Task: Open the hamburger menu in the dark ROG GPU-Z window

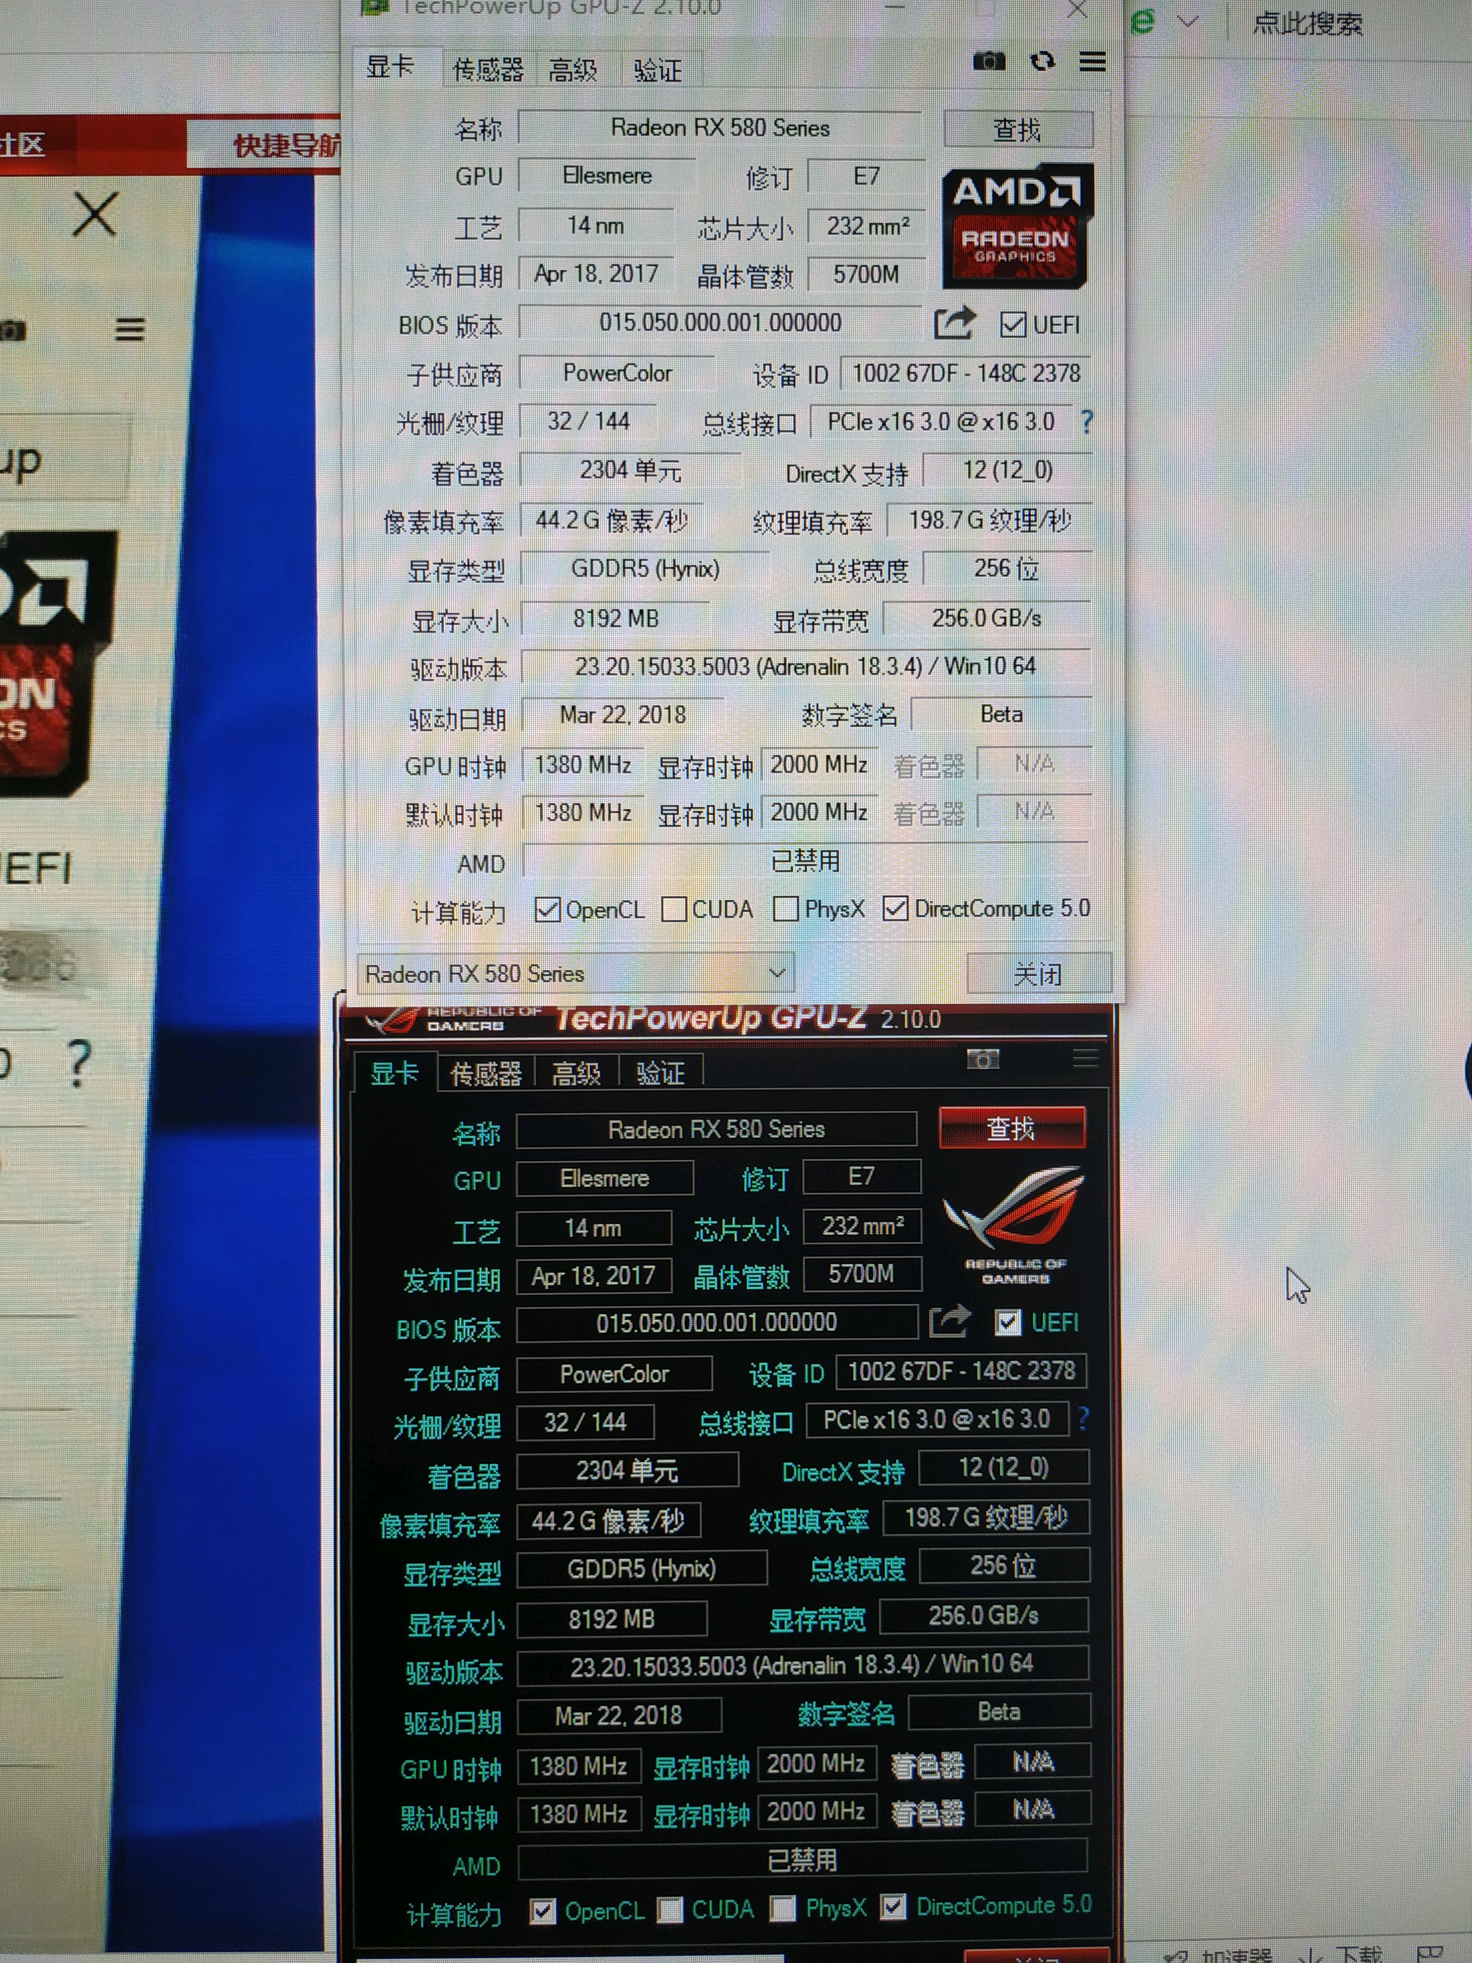Action: [1085, 1058]
